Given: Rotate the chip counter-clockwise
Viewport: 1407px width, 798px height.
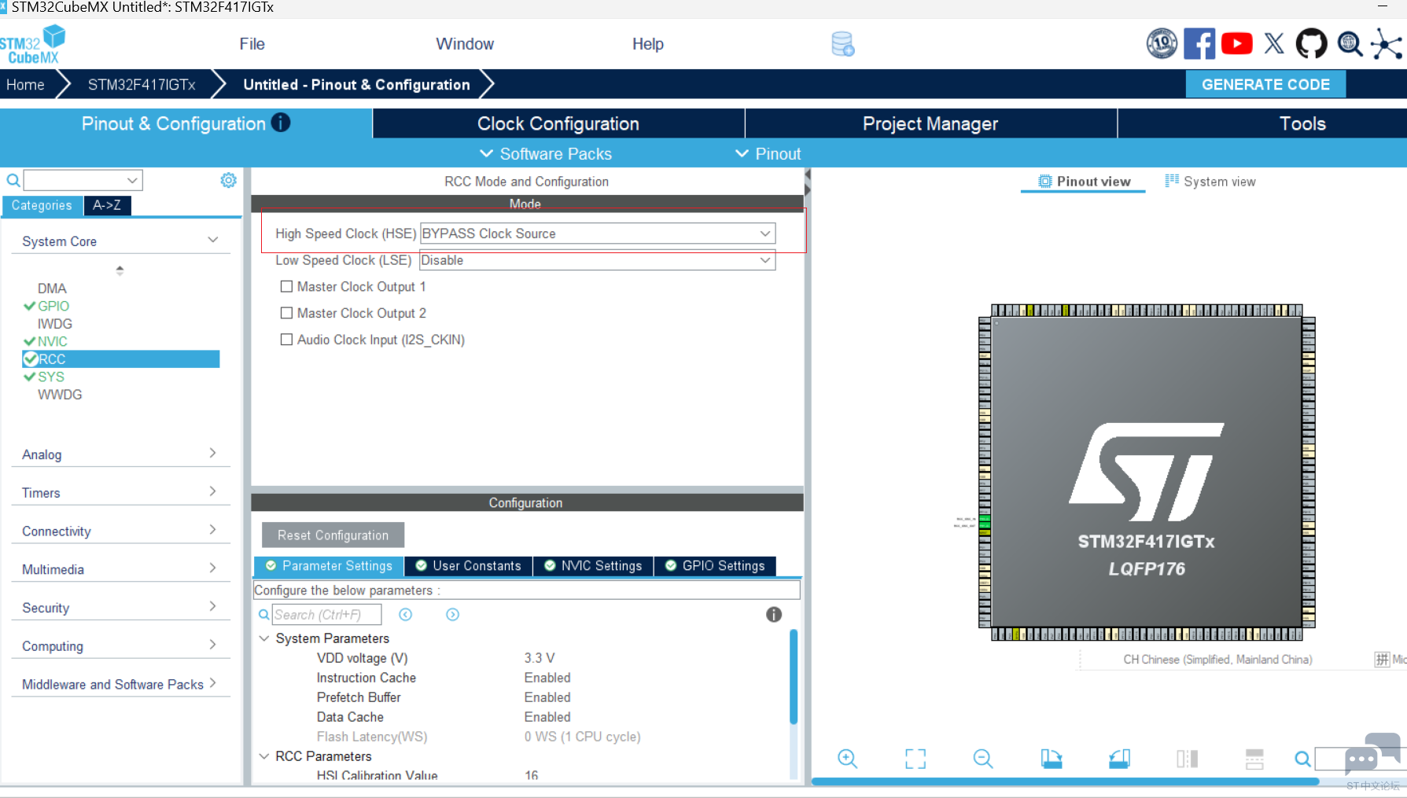Looking at the screenshot, I should point(1120,759).
